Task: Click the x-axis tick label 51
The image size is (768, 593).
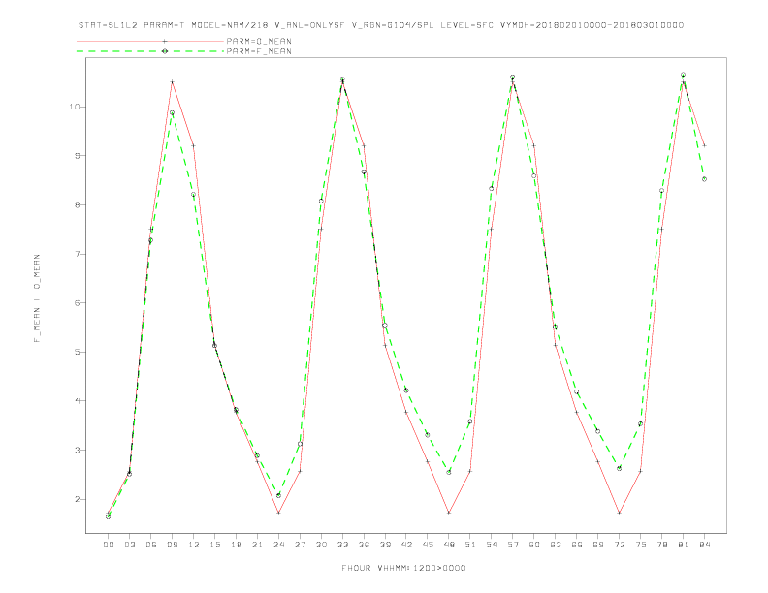Action: point(470,545)
